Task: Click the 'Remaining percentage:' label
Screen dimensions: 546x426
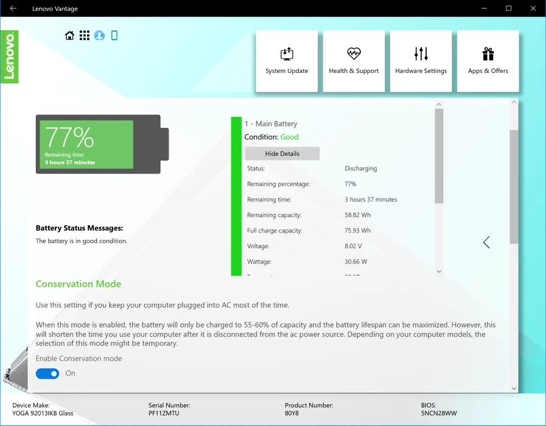Action: pos(279,184)
